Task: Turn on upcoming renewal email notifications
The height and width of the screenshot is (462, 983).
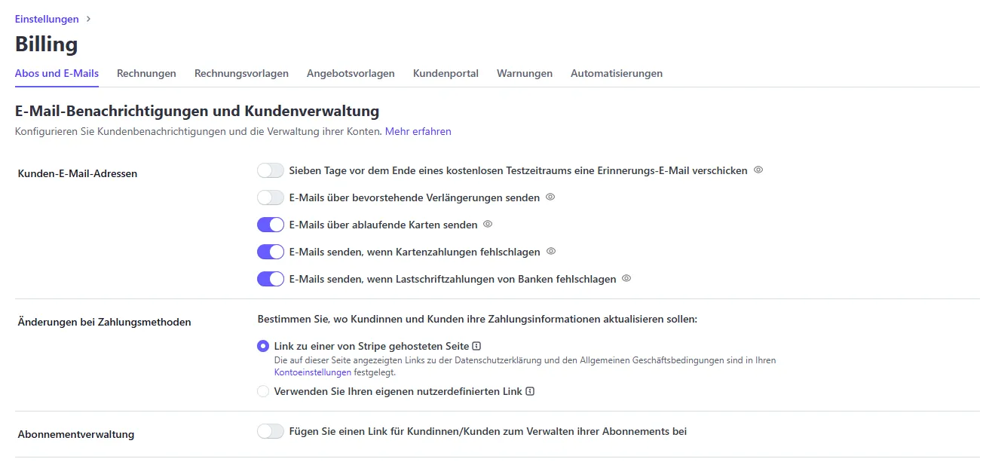Action: tap(270, 197)
